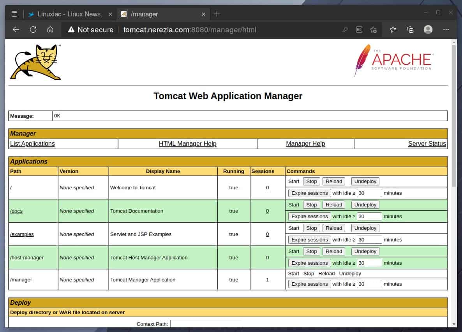Expire sessions for Tomcat Host Manager Application
This screenshot has width=462, height=332.
pyautogui.click(x=309, y=263)
